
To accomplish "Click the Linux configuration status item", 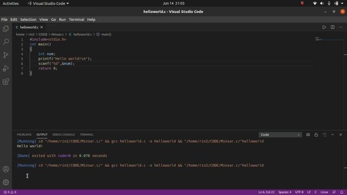I will [324, 192].
